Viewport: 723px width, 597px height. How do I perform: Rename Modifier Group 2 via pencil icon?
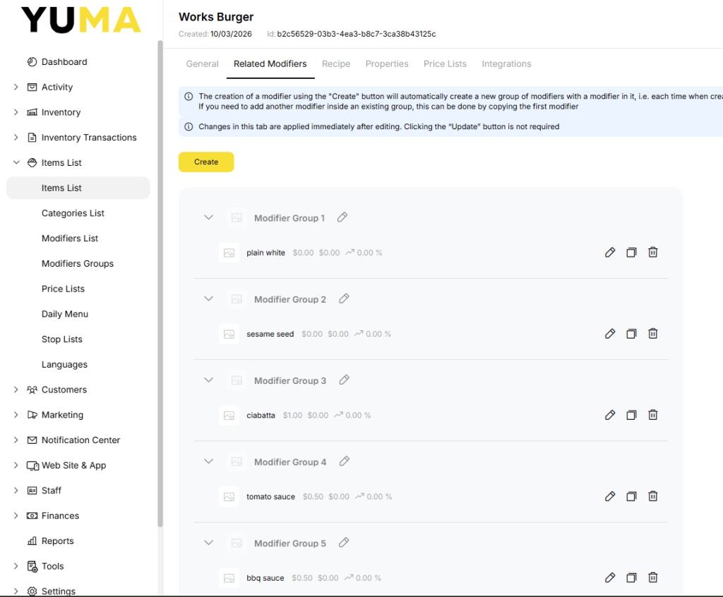click(344, 298)
